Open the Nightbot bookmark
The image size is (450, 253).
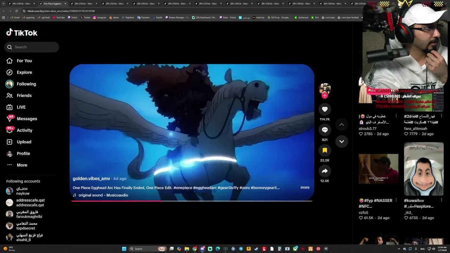[128, 18]
